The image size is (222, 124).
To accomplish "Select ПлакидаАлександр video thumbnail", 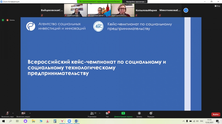I will click(x=75, y=10).
